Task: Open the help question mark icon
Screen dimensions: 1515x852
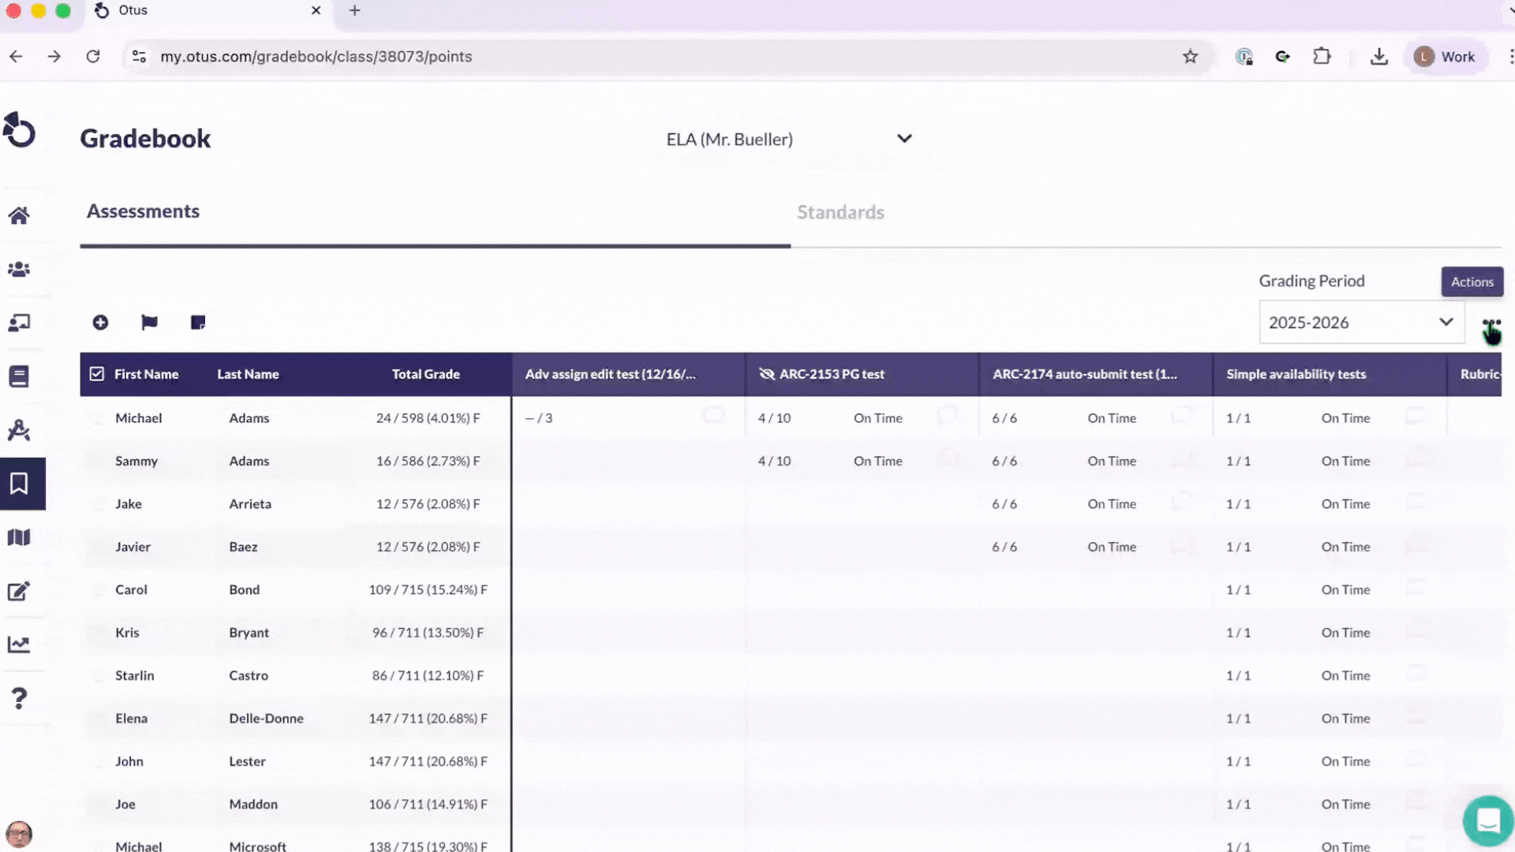Action: click(19, 698)
